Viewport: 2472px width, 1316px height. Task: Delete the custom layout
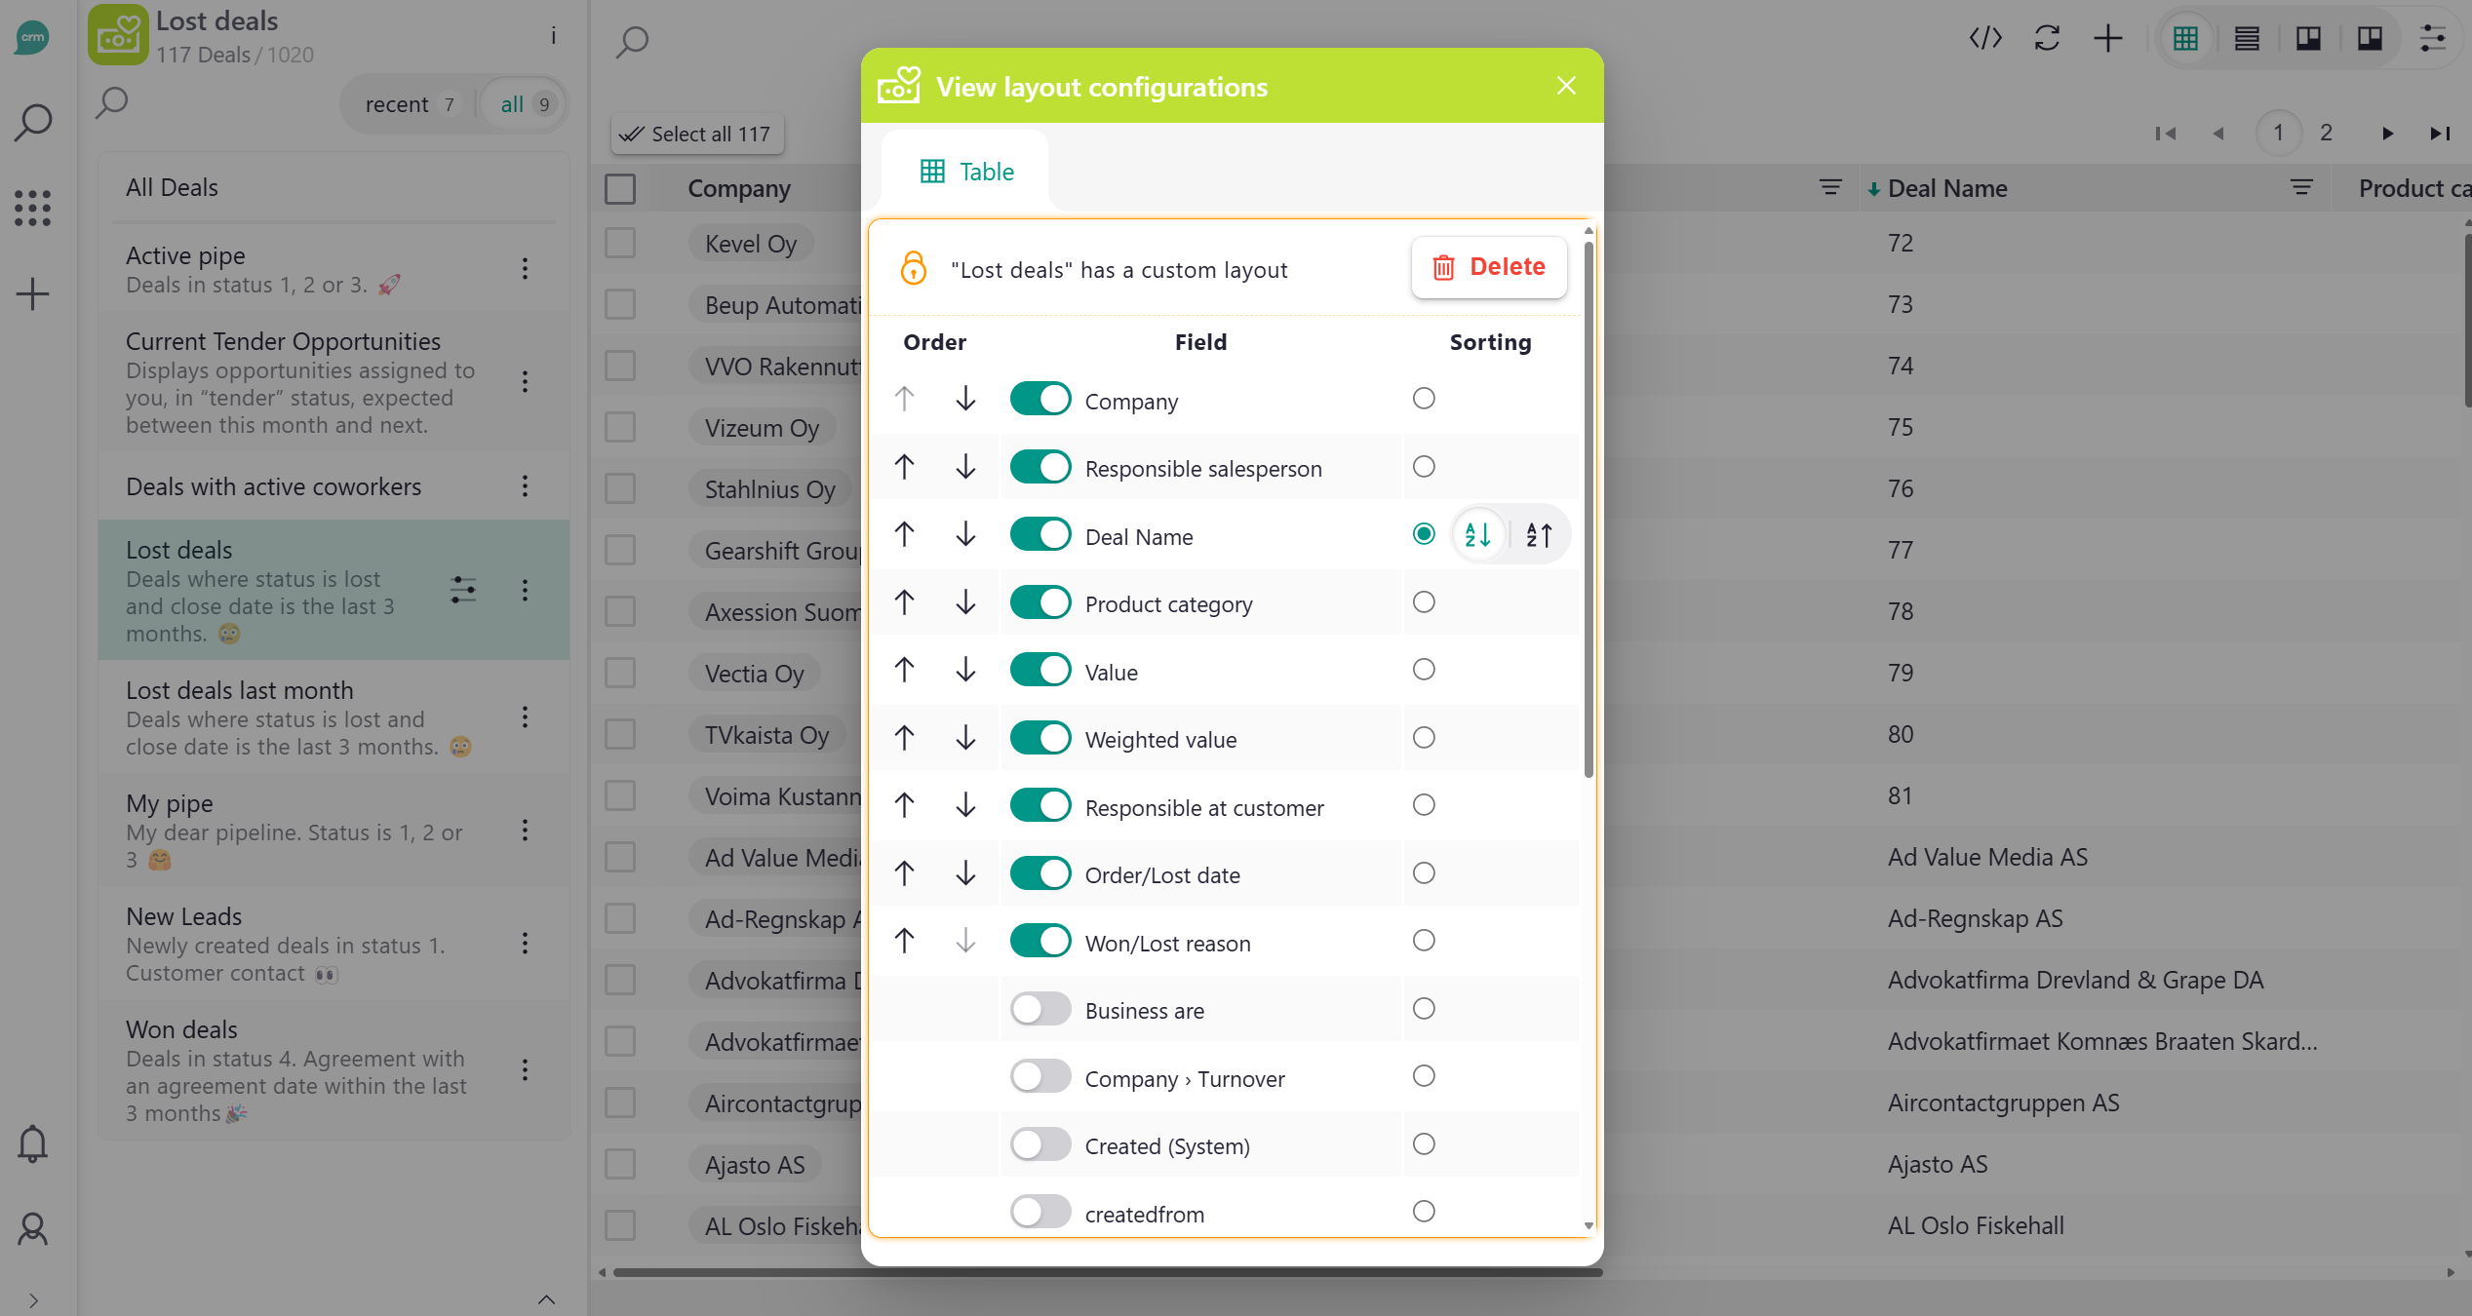[1489, 267]
